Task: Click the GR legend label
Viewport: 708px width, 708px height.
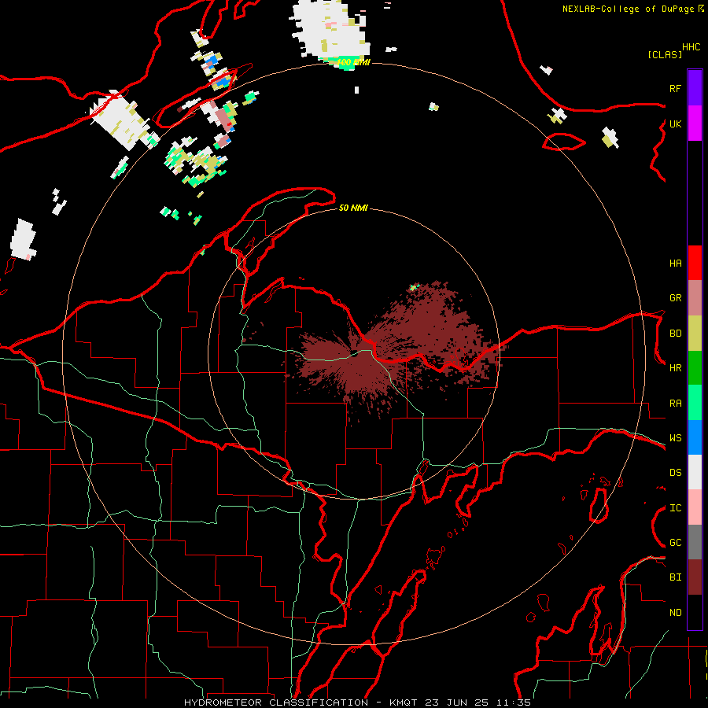Action: coord(675,298)
